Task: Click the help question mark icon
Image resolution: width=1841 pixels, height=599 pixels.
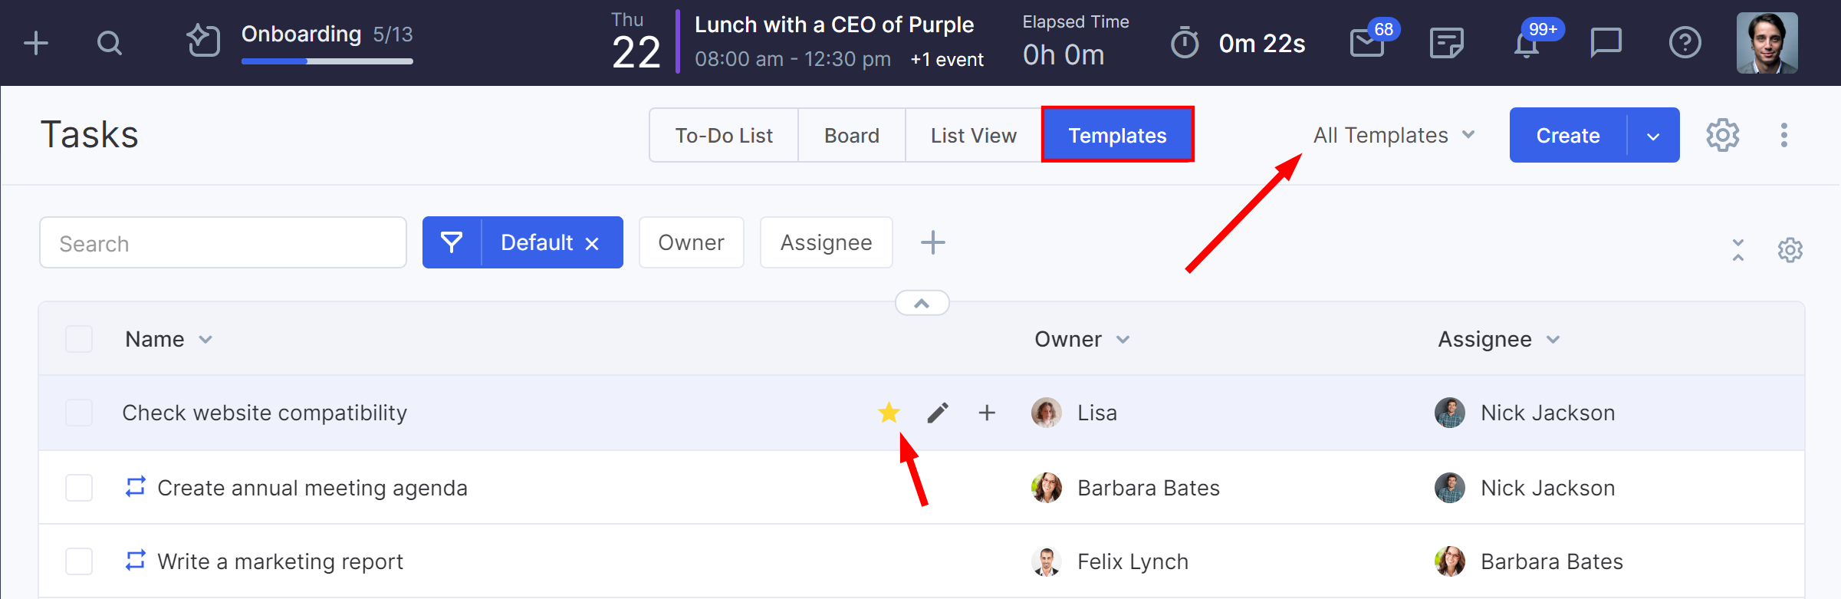Action: (x=1685, y=43)
